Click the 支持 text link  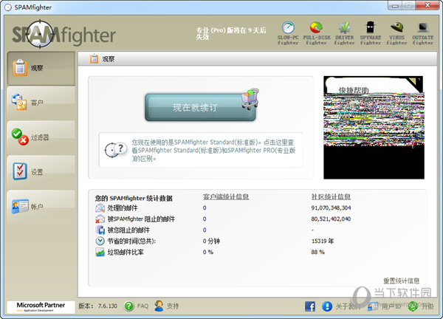[173, 306]
